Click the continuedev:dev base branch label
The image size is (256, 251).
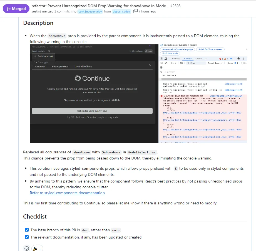(x=90, y=12)
